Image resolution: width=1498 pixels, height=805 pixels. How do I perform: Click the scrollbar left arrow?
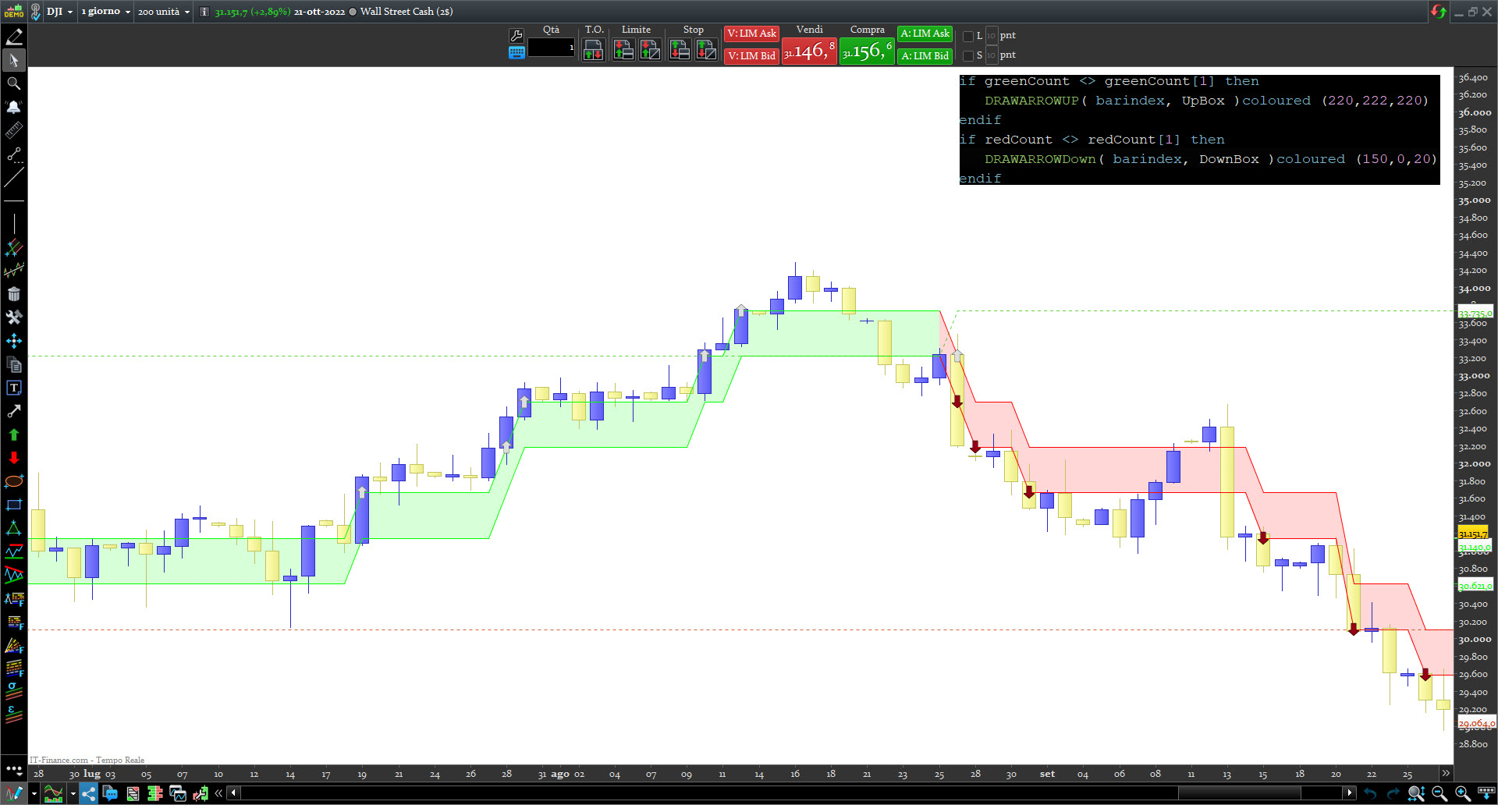pos(233,793)
